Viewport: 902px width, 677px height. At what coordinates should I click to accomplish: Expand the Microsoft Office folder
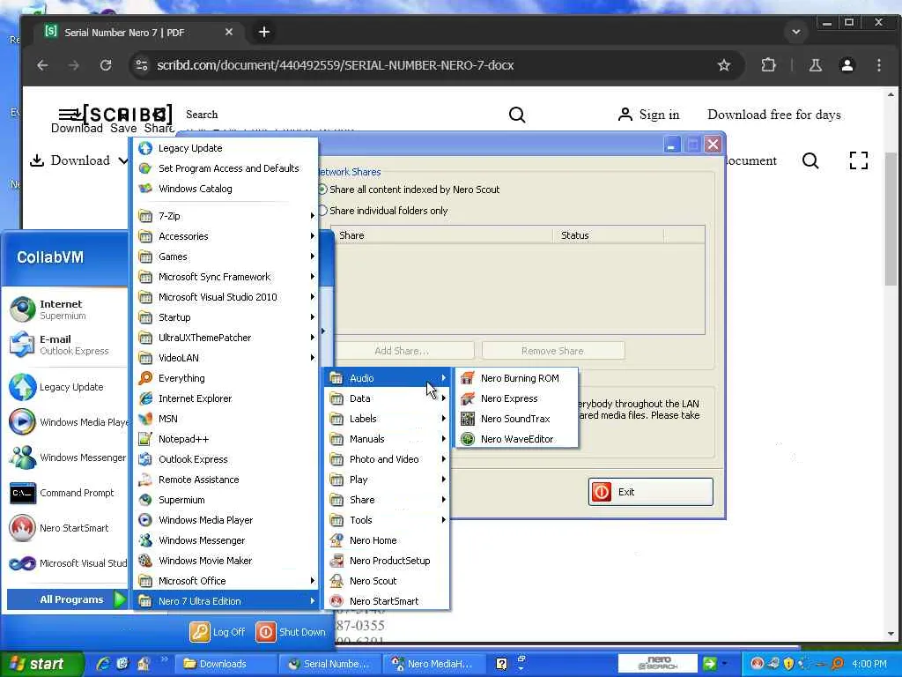point(225,581)
